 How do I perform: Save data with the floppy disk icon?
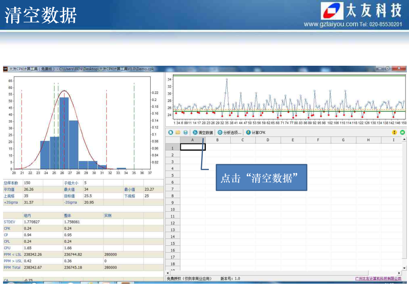pyautogui.click(x=186, y=132)
